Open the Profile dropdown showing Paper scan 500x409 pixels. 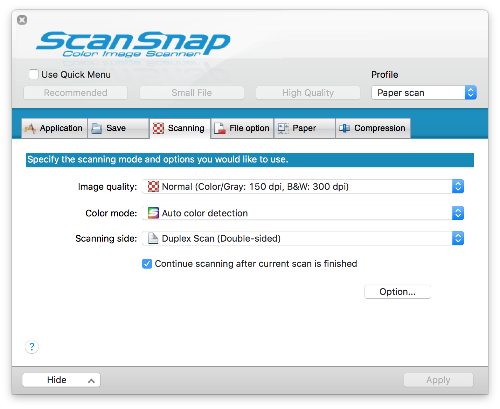424,93
